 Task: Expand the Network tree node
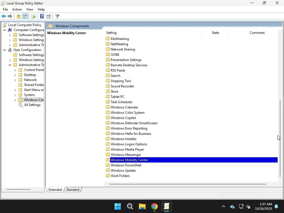pos(15,80)
